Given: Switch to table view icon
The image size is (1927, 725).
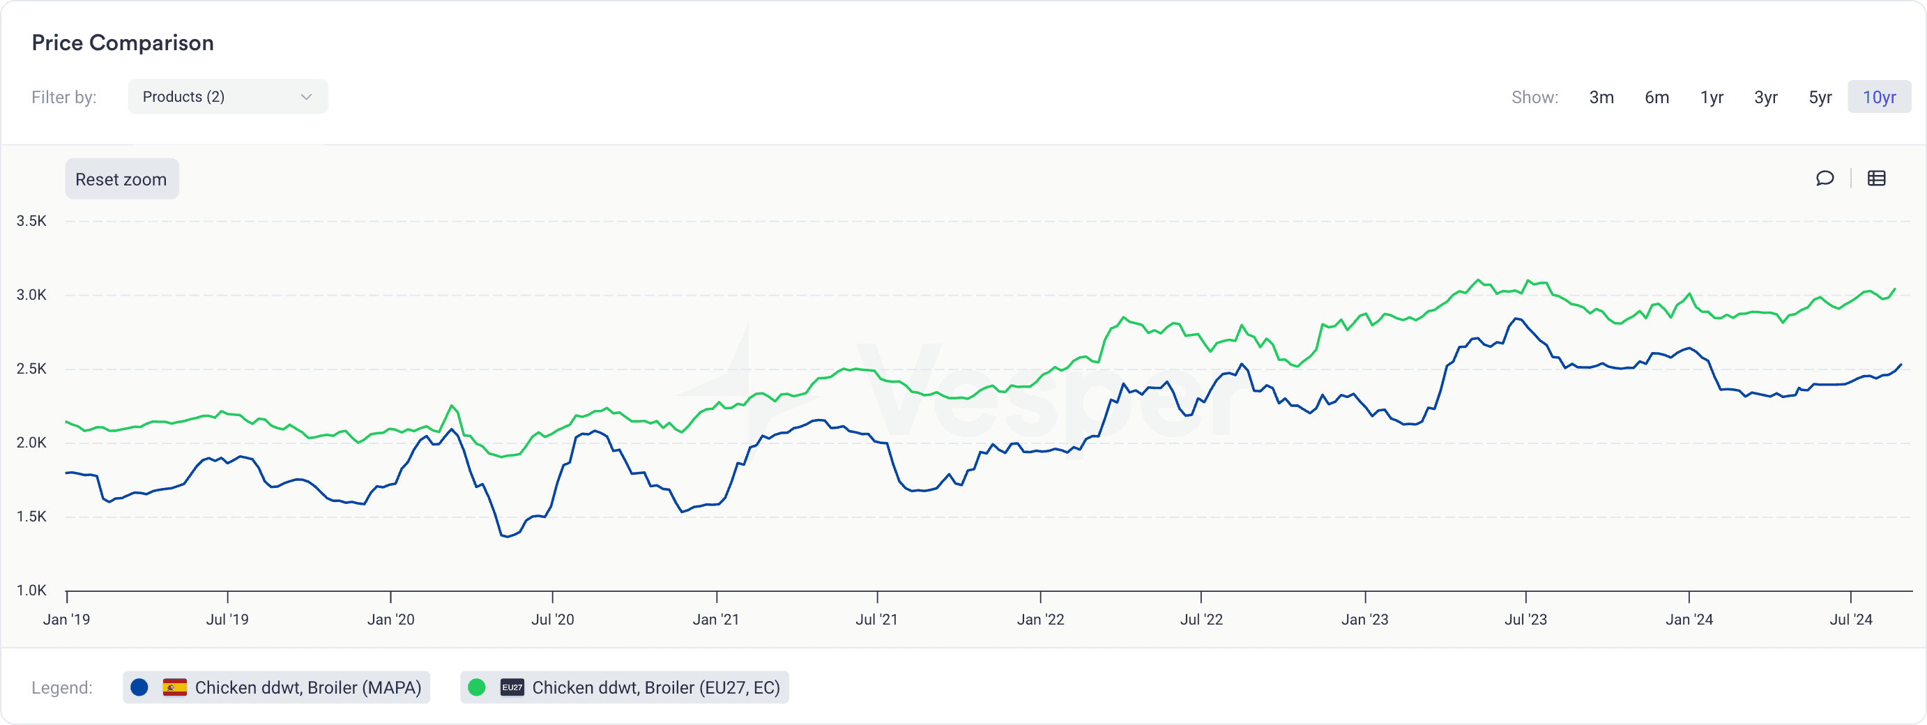Looking at the screenshot, I should coord(1876,178).
